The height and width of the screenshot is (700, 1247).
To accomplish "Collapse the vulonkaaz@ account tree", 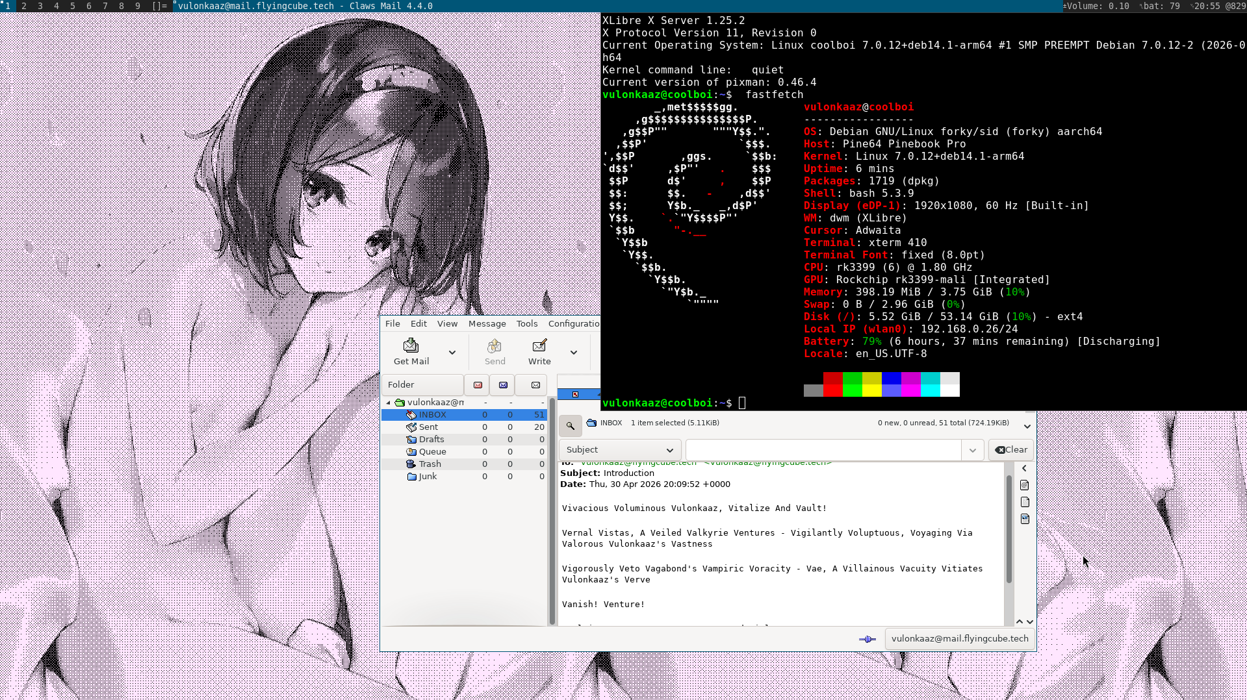I will click(389, 403).
